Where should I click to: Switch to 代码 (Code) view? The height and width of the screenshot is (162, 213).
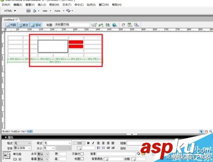point(11,25)
